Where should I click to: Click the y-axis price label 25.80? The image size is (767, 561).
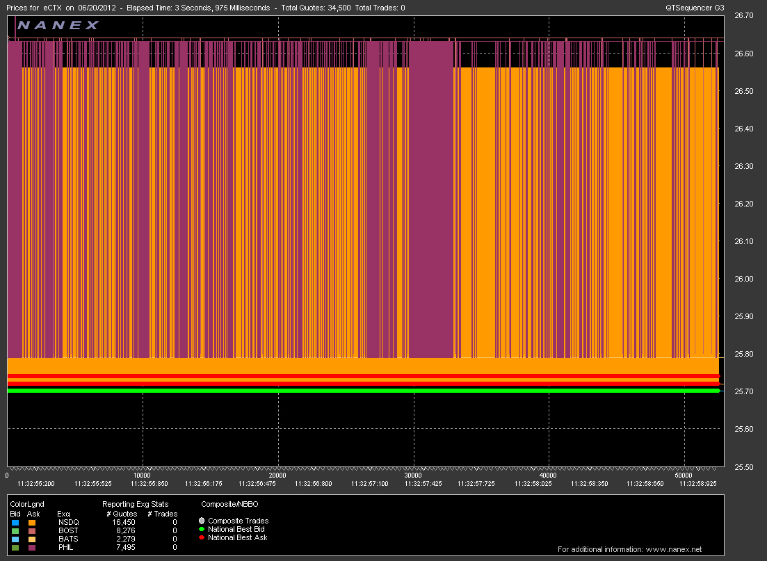(744, 354)
